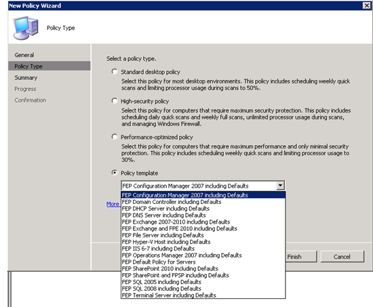
Task: Pick FEP Operations Manager 2007 template
Action: [203, 255]
